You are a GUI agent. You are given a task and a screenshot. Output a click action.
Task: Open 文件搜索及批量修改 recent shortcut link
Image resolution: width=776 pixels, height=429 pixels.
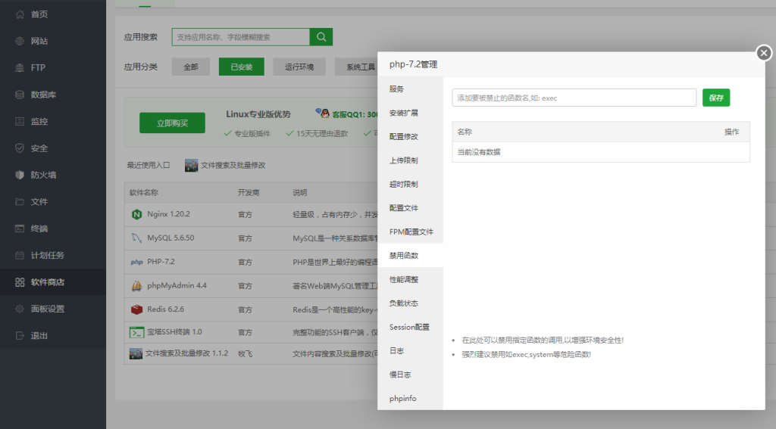[233, 165]
